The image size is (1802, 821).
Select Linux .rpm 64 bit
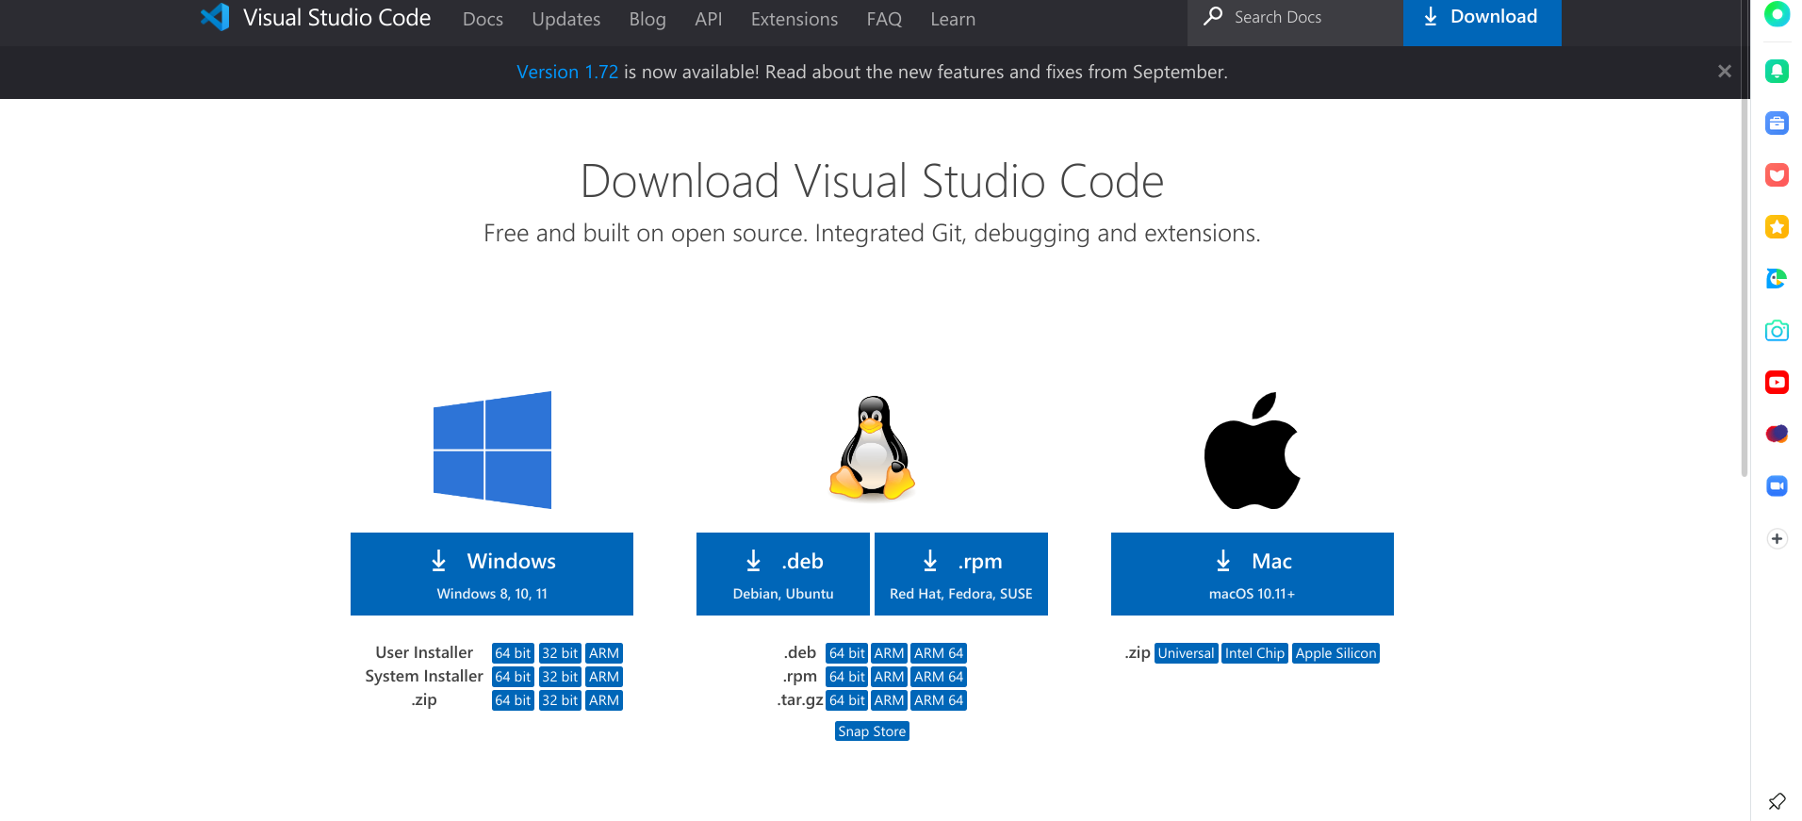coord(846,677)
